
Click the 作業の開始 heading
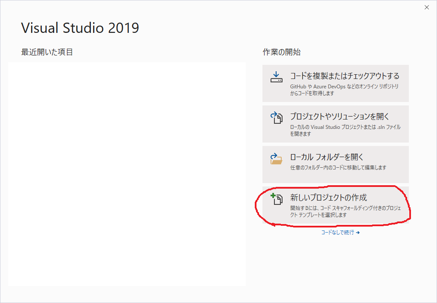pos(281,52)
